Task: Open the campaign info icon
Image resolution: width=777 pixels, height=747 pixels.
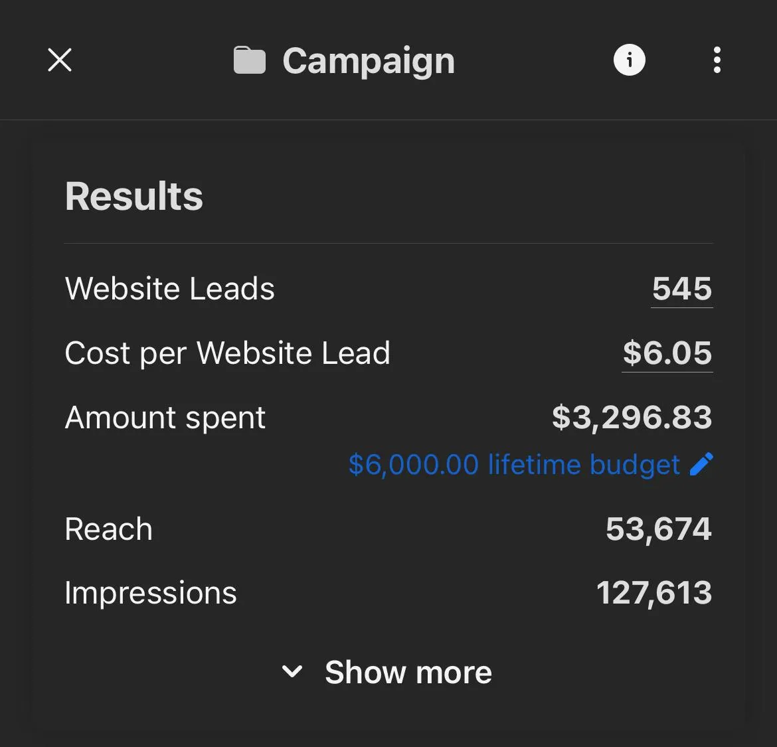Action: 630,60
